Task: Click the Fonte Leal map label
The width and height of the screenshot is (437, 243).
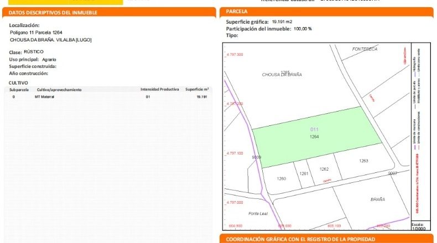Action: pos(258,214)
